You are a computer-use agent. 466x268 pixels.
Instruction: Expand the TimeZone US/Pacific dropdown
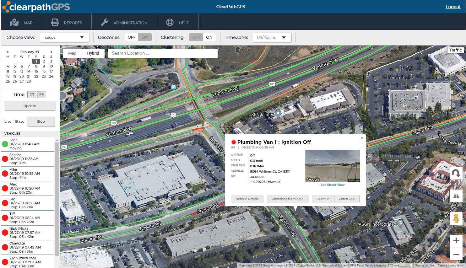tap(271, 37)
